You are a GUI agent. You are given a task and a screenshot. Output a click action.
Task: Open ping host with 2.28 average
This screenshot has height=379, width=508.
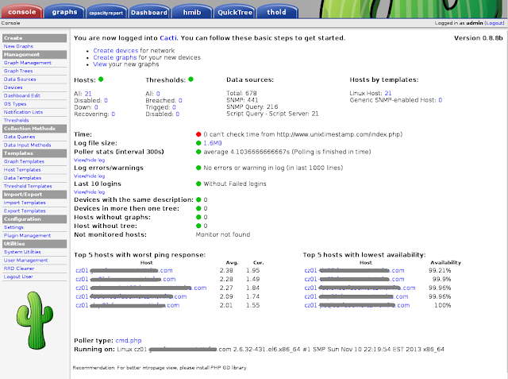click(125, 279)
